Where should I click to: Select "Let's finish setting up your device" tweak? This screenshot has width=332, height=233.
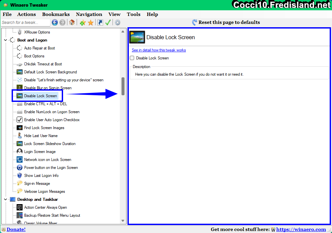pyautogui.click(x=64, y=80)
